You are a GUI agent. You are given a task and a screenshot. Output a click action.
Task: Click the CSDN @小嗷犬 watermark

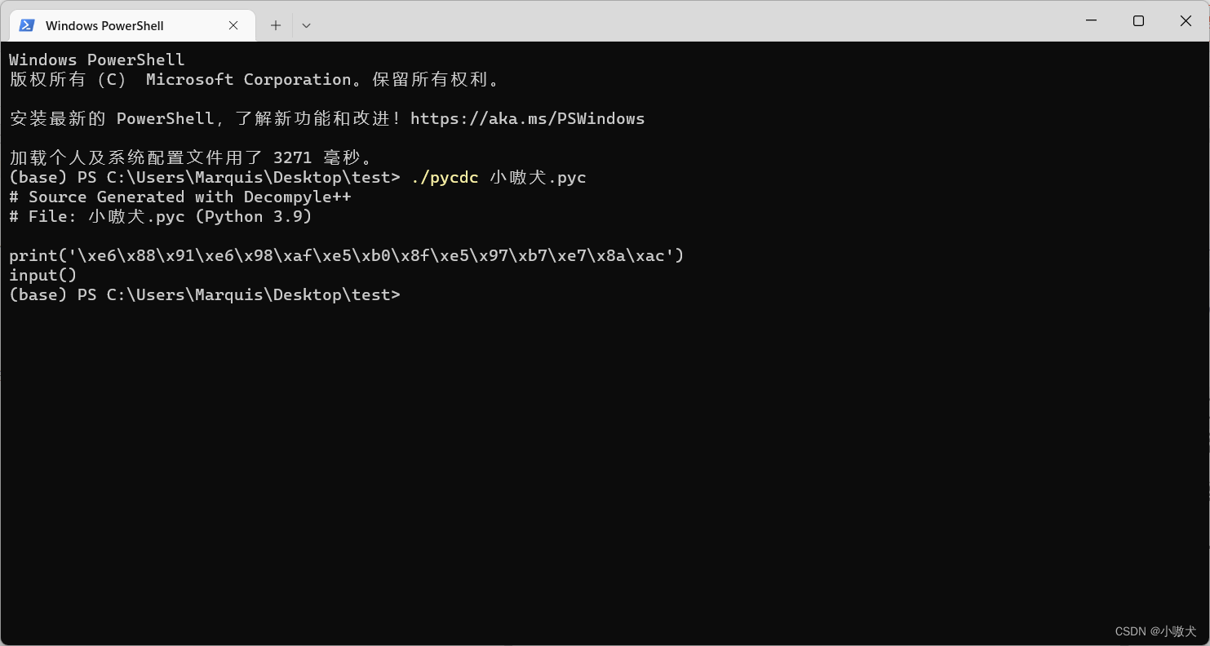[1155, 631]
